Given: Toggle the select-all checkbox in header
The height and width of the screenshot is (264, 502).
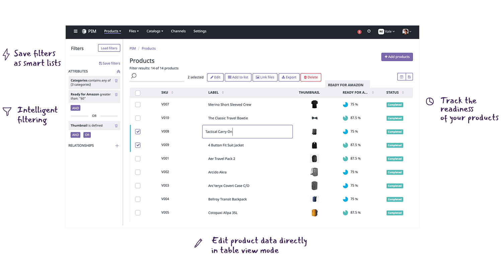Looking at the screenshot, I should 138,93.
